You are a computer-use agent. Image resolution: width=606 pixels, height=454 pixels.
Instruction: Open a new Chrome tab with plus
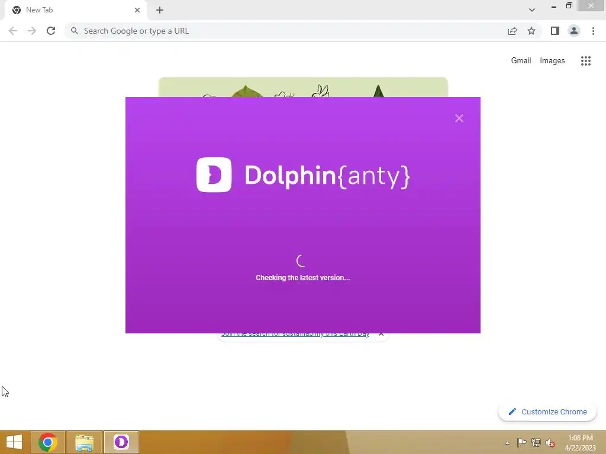tap(160, 10)
